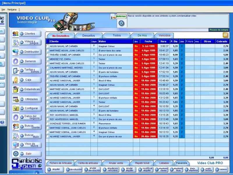Open the Fichero de Articulos tab
This screenshot has height=175, width=233.
61,163
